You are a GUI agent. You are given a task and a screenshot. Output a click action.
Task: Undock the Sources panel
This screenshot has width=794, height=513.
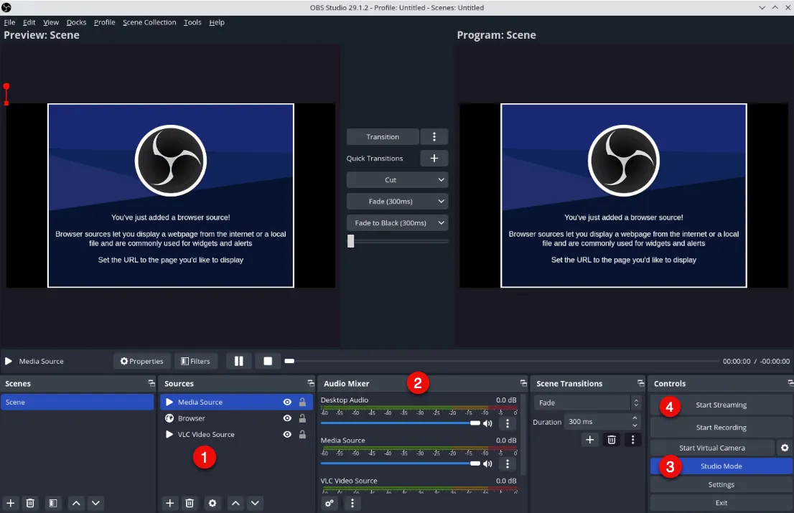pos(310,383)
